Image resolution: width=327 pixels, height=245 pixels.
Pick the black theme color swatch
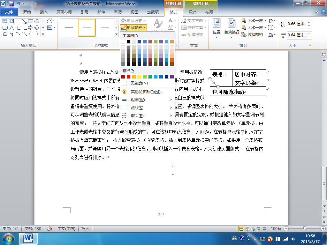128,42
